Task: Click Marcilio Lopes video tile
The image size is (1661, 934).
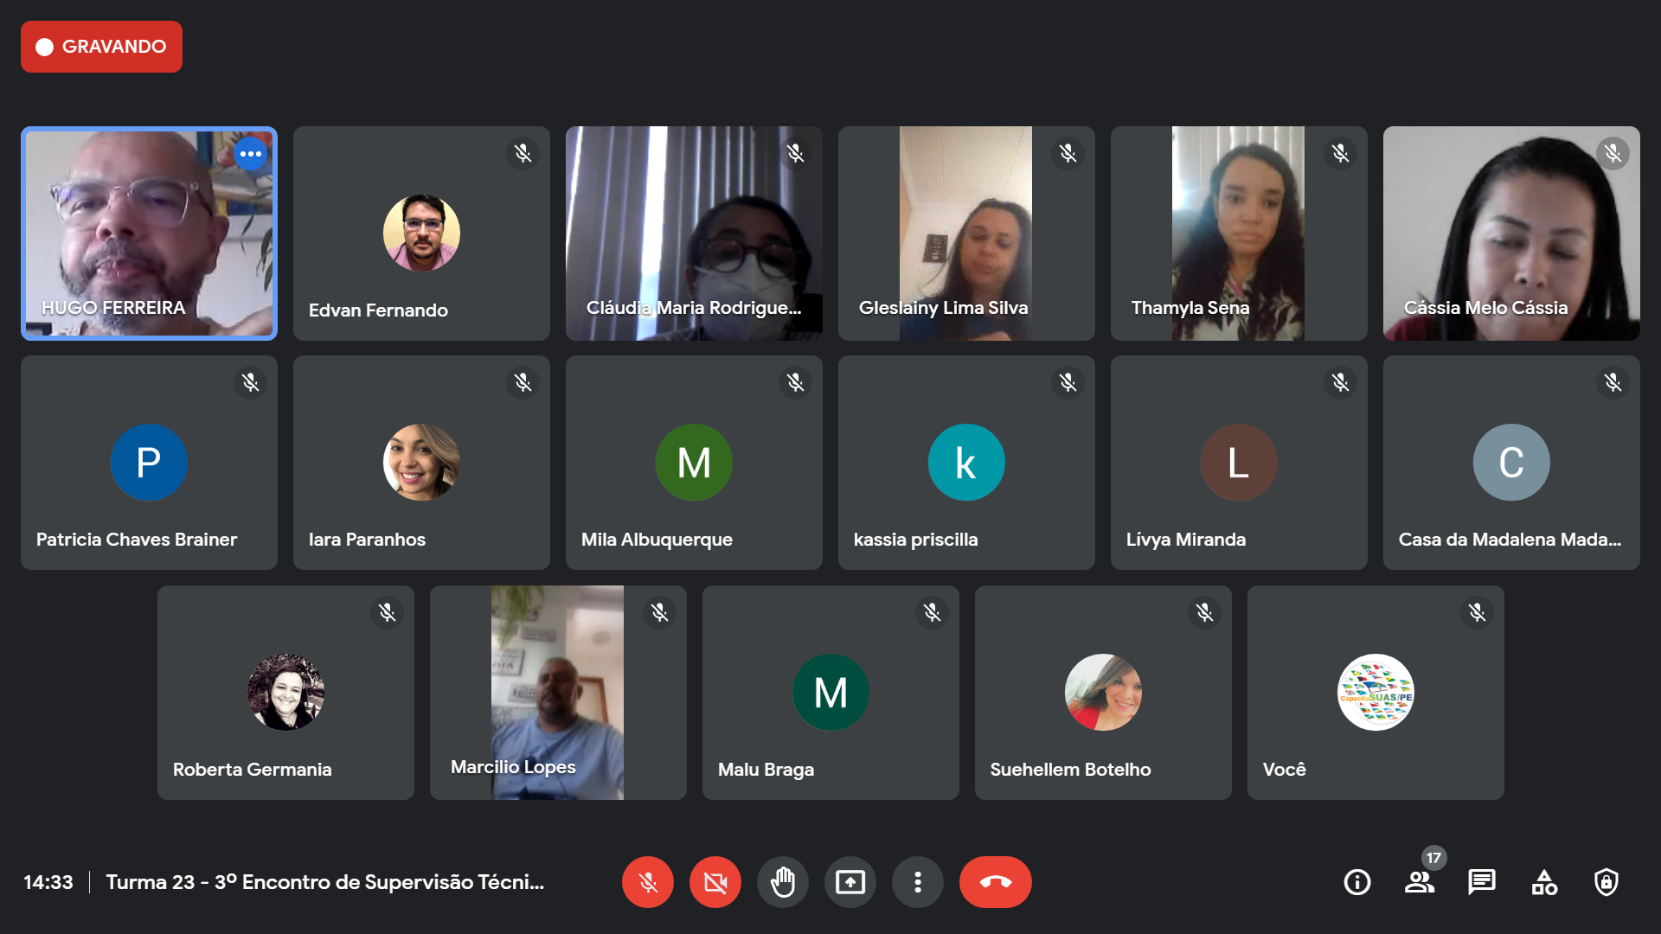Action: (x=558, y=693)
